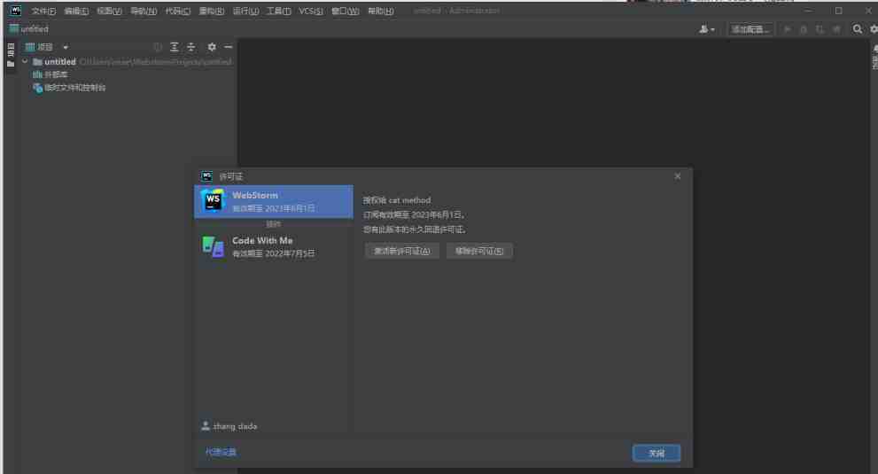Open the 代码(C) menu
878x474 pixels.
(177, 12)
